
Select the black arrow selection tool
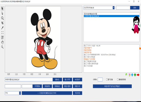pos(2,8)
